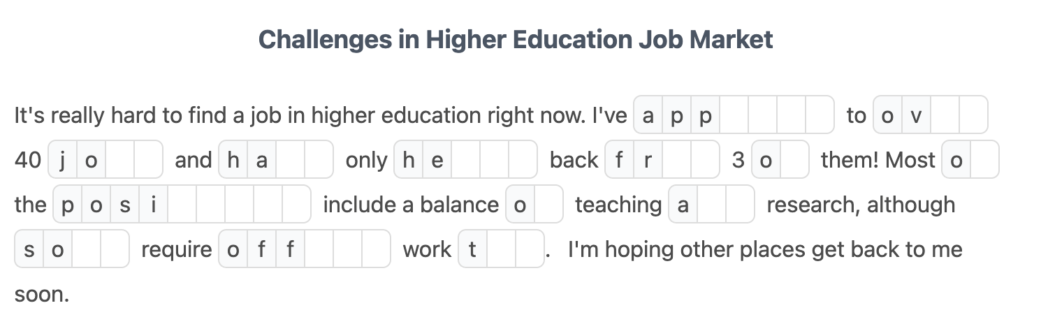Focus first blank box after "ha"
1041x331 pixels.
290,160
